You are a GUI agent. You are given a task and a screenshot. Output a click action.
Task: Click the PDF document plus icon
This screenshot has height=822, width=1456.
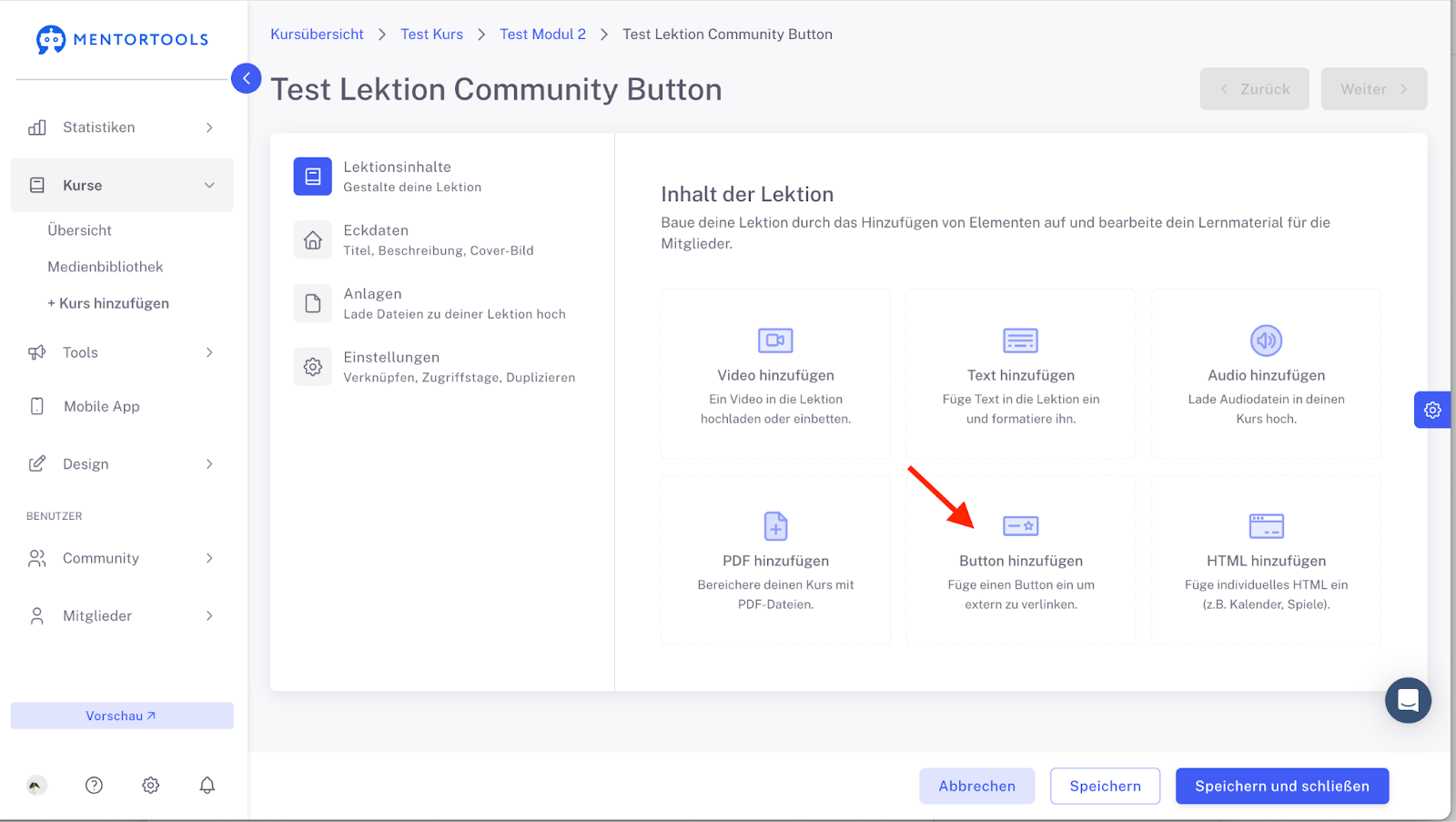point(775,526)
